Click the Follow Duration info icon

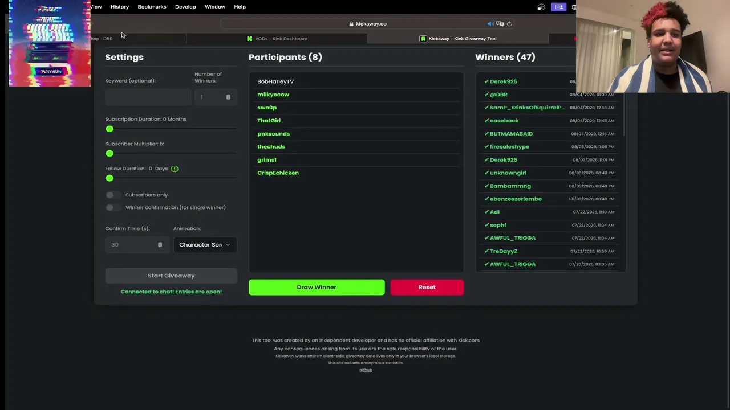(x=175, y=169)
